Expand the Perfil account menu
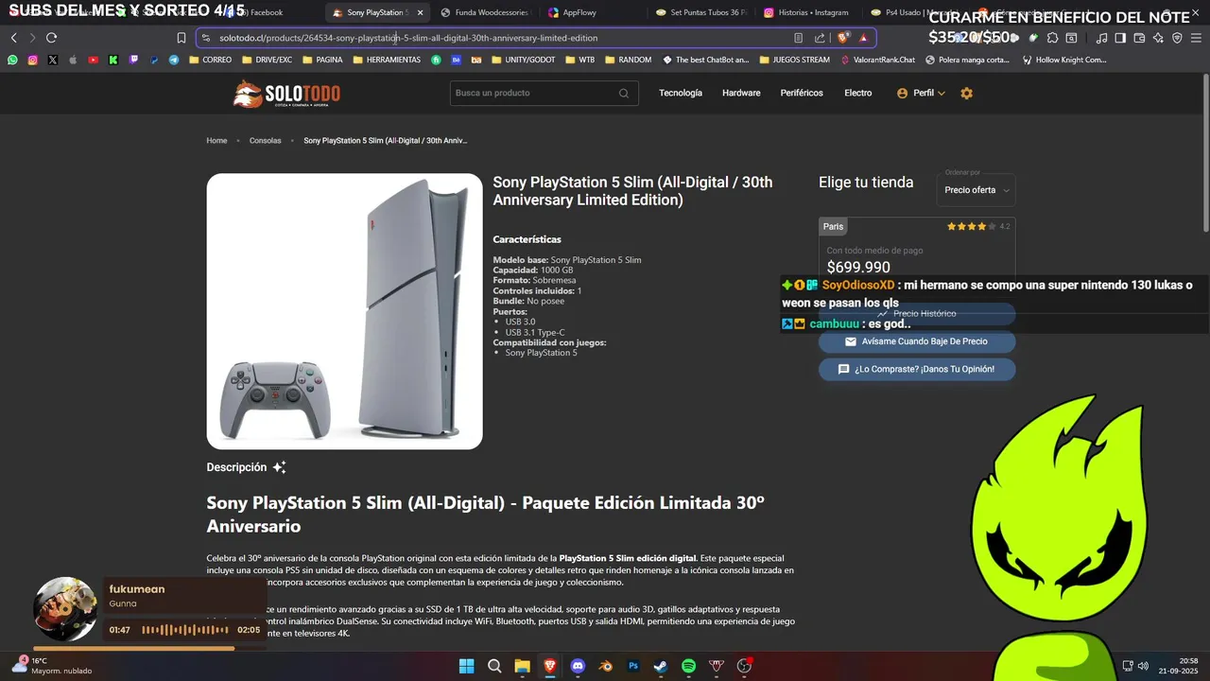The height and width of the screenshot is (681, 1210). click(x=922, y=93)
